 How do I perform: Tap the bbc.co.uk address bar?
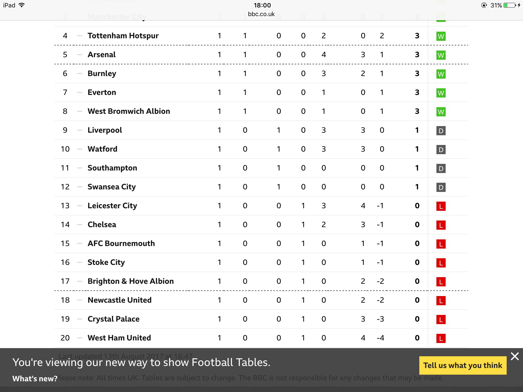261,14
